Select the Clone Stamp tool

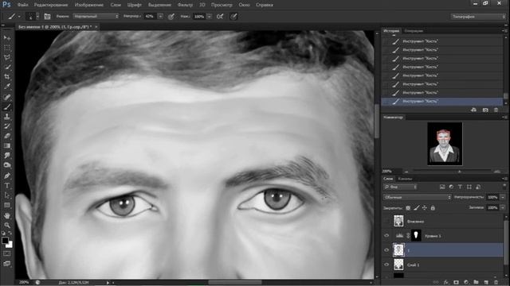click(x=7, y=117)
